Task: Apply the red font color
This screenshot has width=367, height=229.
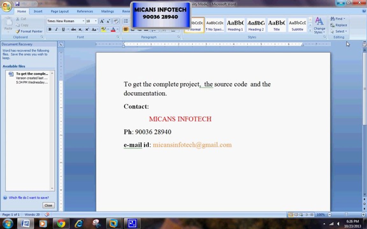Action: click(x=113, y=30)
